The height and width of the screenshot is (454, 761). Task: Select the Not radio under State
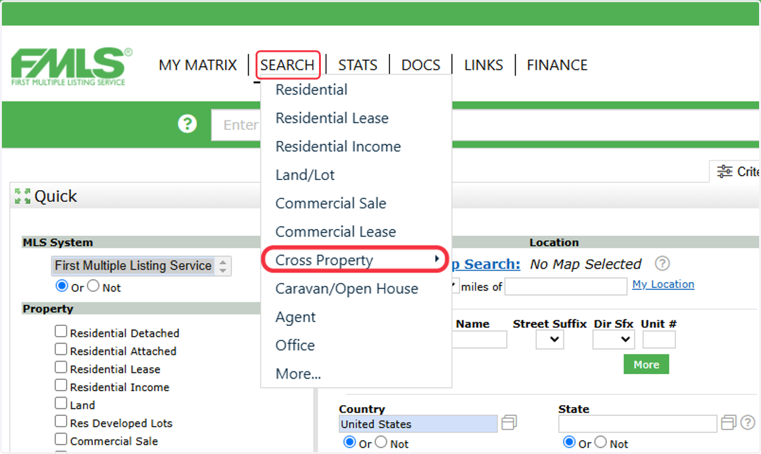click(x=601, y=443)
